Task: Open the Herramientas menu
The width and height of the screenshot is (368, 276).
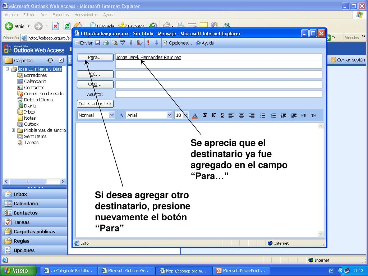Action: click(x=86, y=15)
